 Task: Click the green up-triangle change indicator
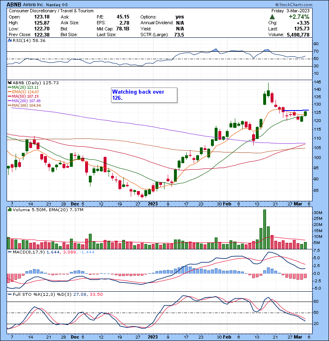tap(272, 17)
